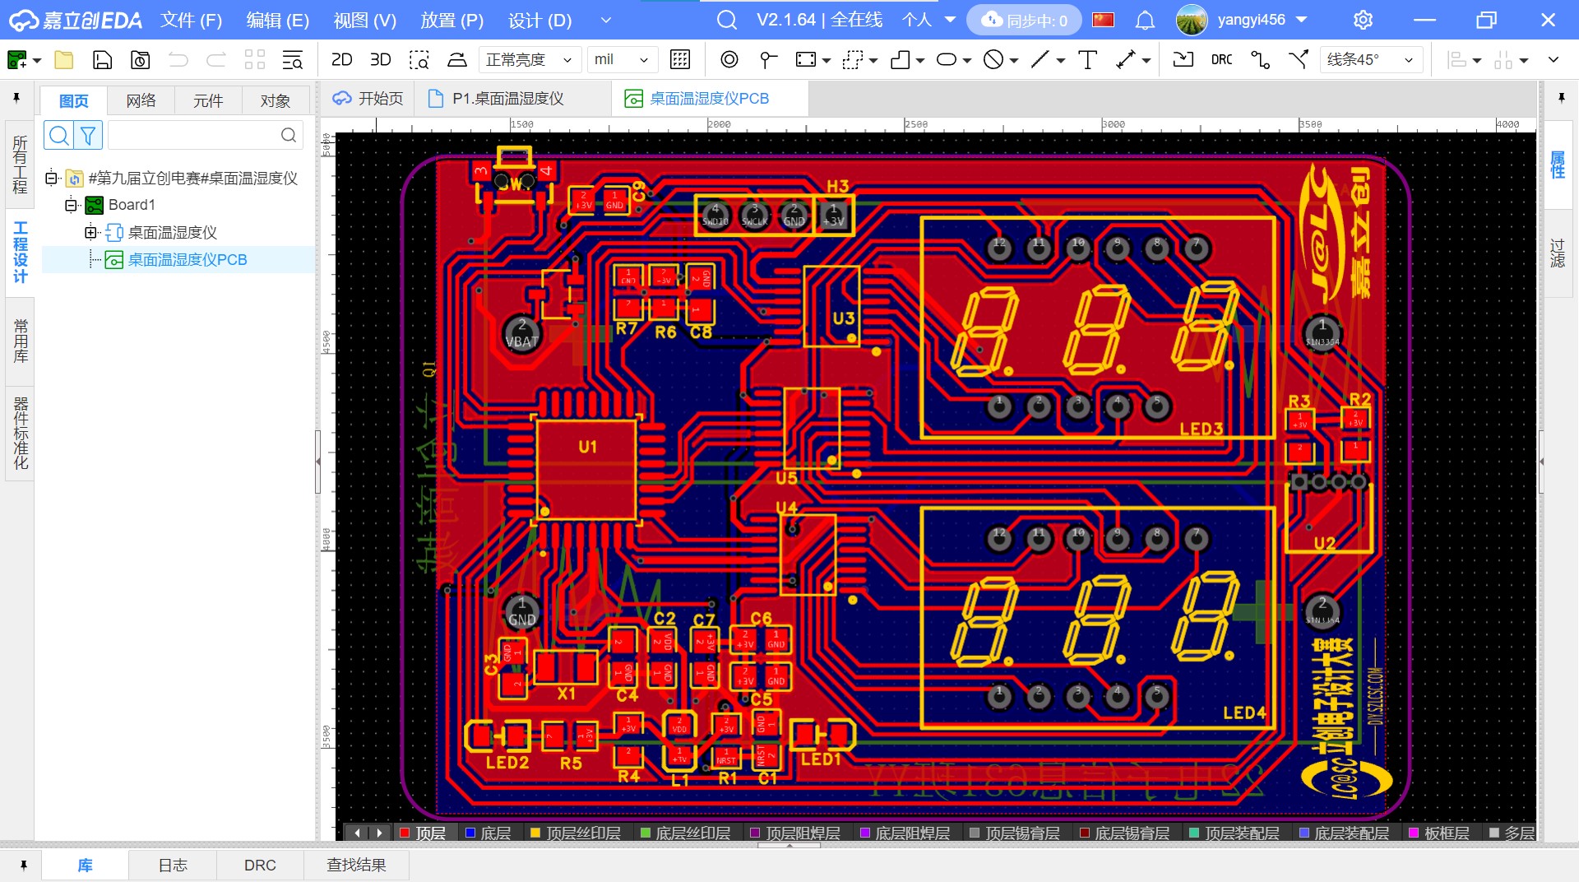Select the line drawing tool
1579x882 pixels.
1040,59
